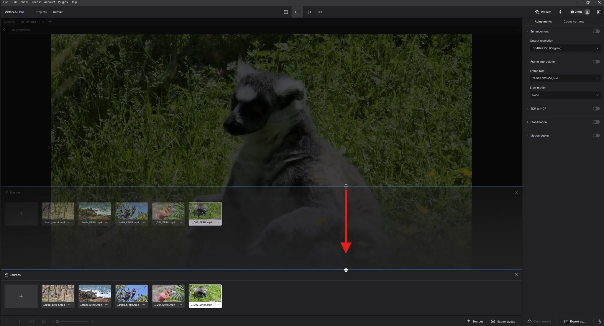Click the timeline zoom slider handle
Image resolution: width=604 pixels, height=326 pixels.
tap(57, 321)
